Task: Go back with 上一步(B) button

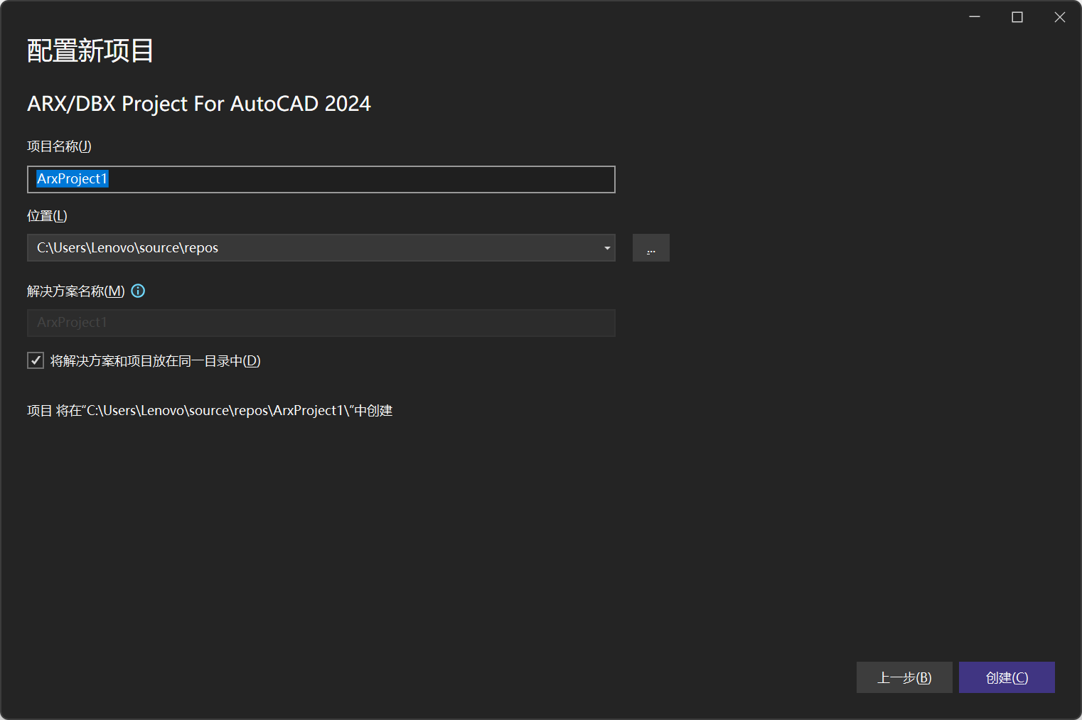Action: point(904,677)
